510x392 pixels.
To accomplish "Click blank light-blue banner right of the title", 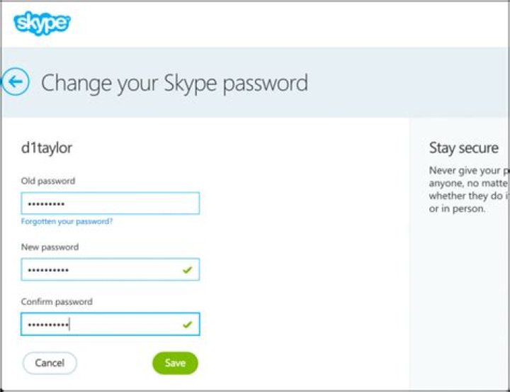I will click(x=411, y=83).
